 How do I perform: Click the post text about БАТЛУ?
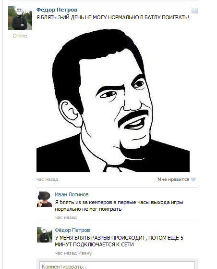(x=113, y=17)
